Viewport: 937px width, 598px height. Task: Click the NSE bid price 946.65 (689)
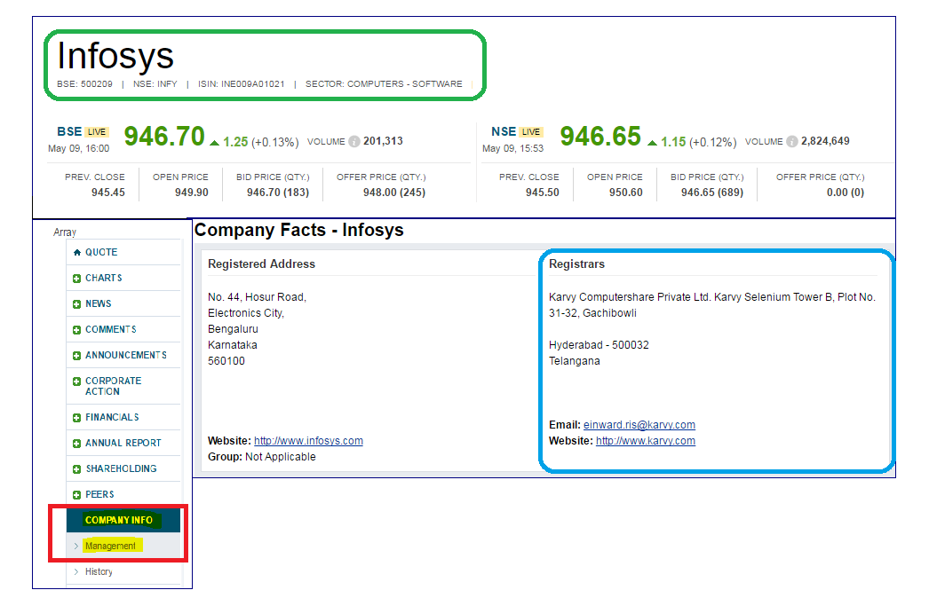tap(712, 193)
